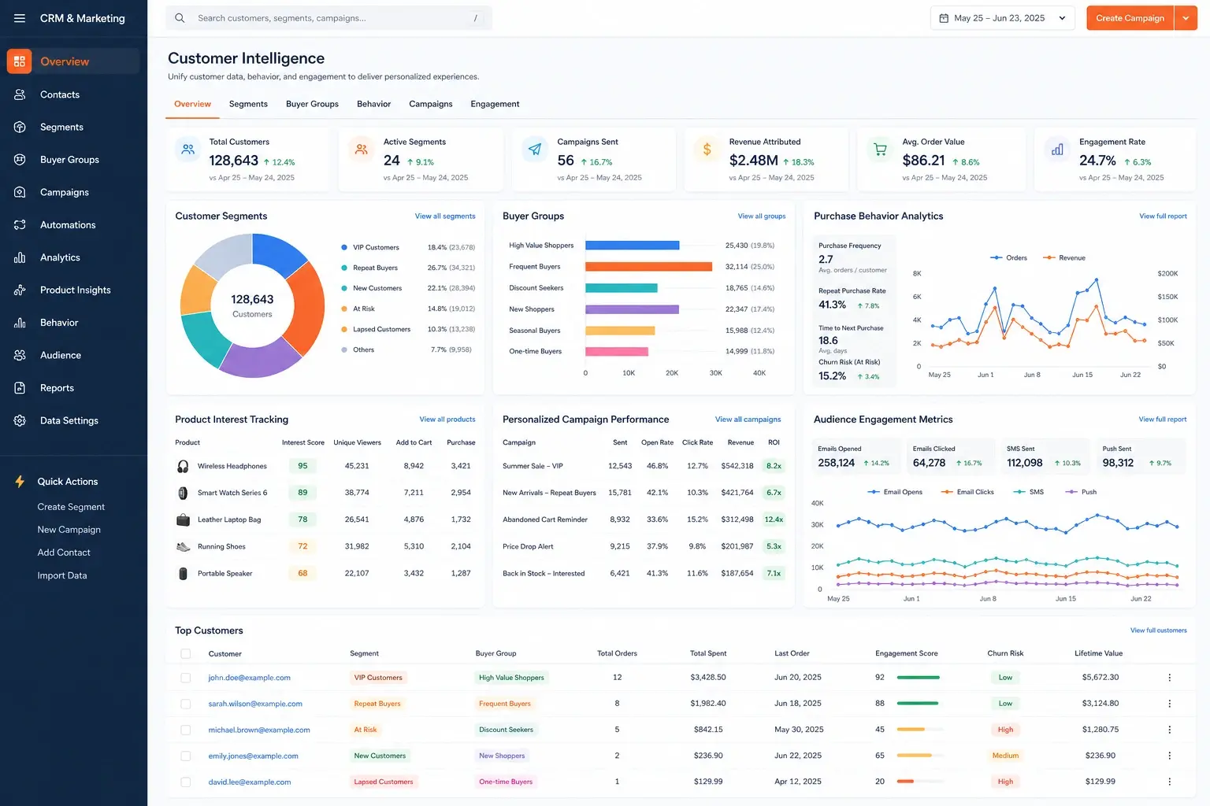
Task: Click the Quick Actions lightning icon
Action: pyautogui.click(x=20, y=482)
